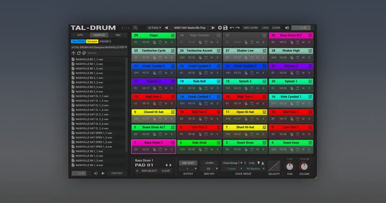Go up one folder in browser
Image resolution: width=386 pixels, height=203 pixels.
pyautogui.click(x=74, y=53)
